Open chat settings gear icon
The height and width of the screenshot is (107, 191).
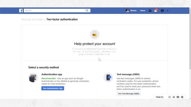pos(182,97)
